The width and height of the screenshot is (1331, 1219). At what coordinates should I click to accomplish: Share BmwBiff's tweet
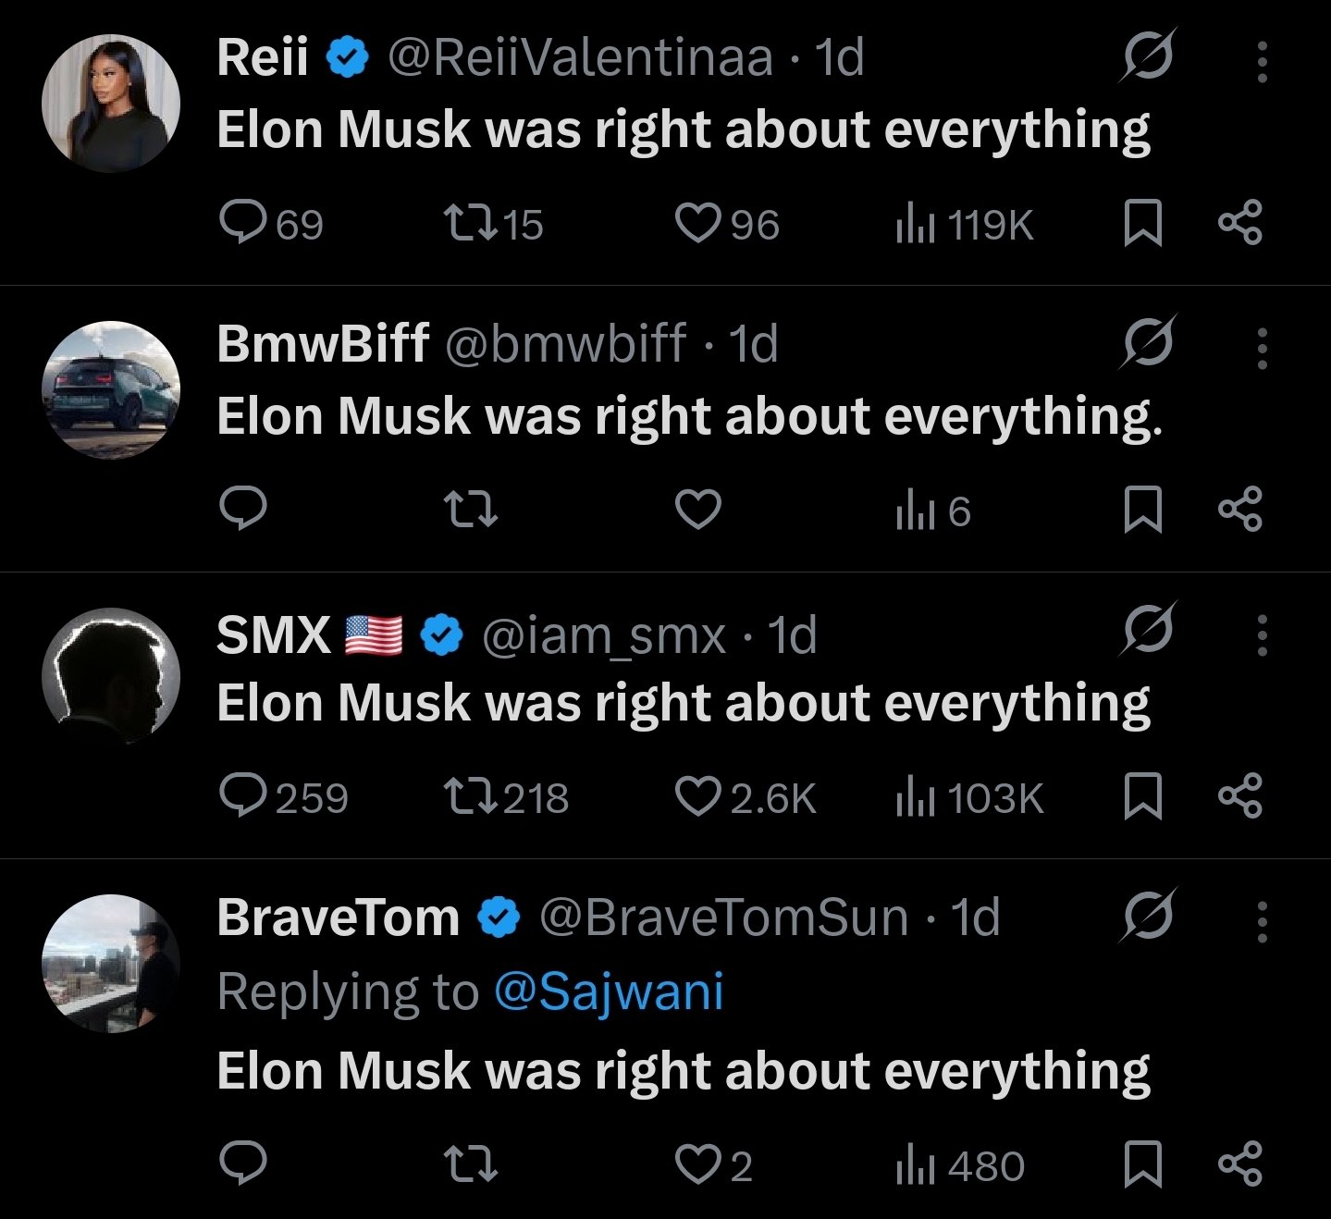(x=1239, y=511)
